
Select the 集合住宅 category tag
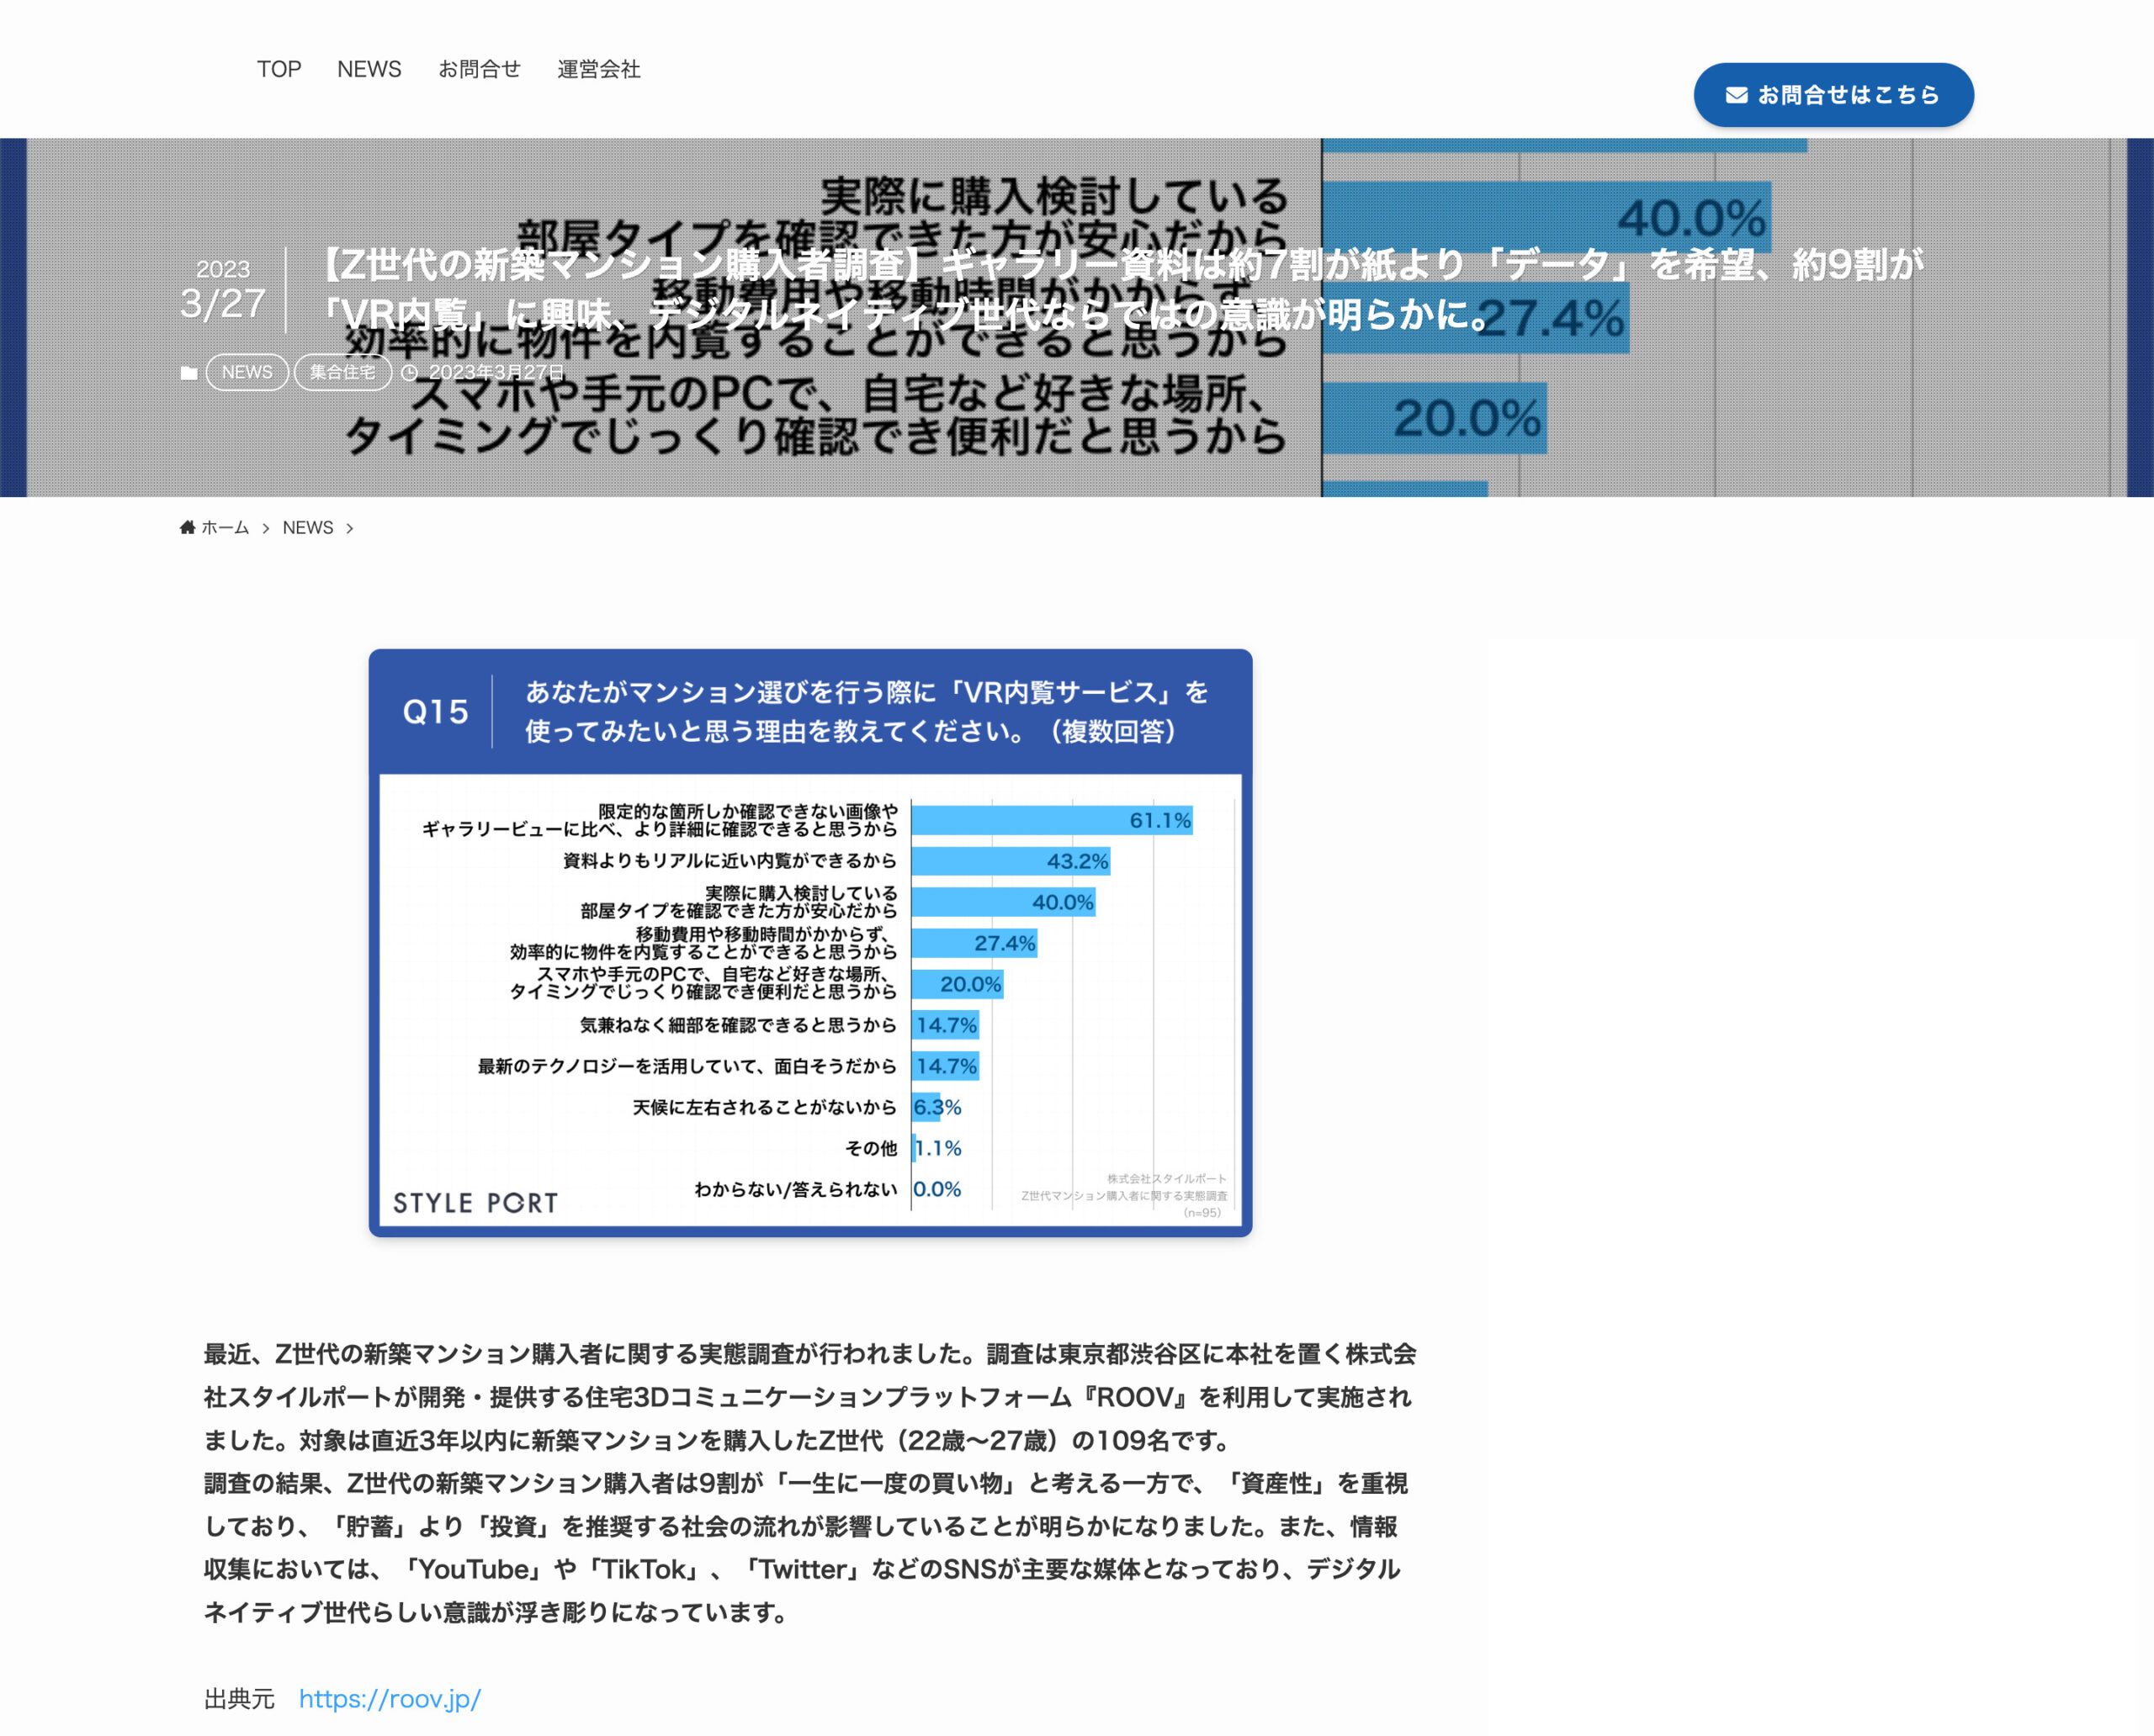[342, 372]
